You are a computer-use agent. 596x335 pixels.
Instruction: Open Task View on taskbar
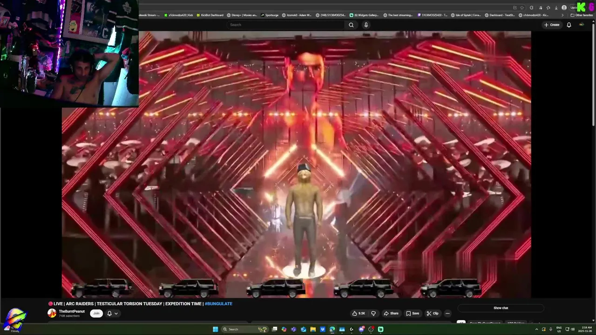[275, 329]
